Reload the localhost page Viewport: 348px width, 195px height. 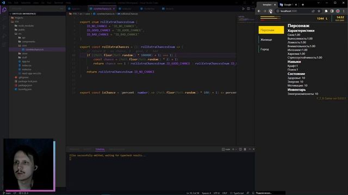pyautogui.click(x=271, y=11)
